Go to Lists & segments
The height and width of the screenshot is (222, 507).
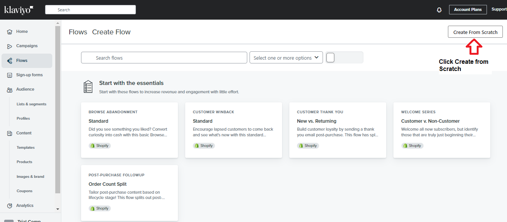pos(31,104)
